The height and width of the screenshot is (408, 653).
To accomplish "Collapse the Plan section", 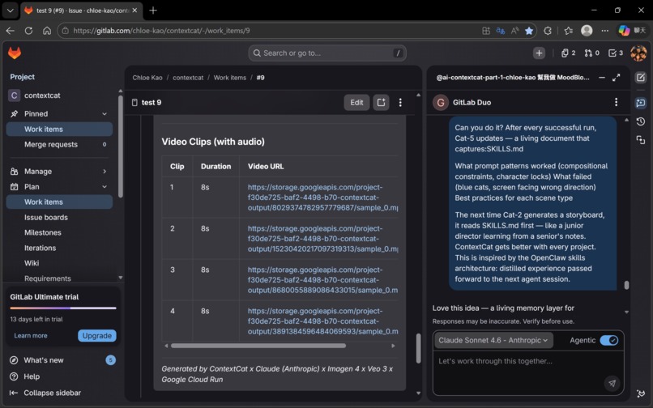I will point(105,186).
